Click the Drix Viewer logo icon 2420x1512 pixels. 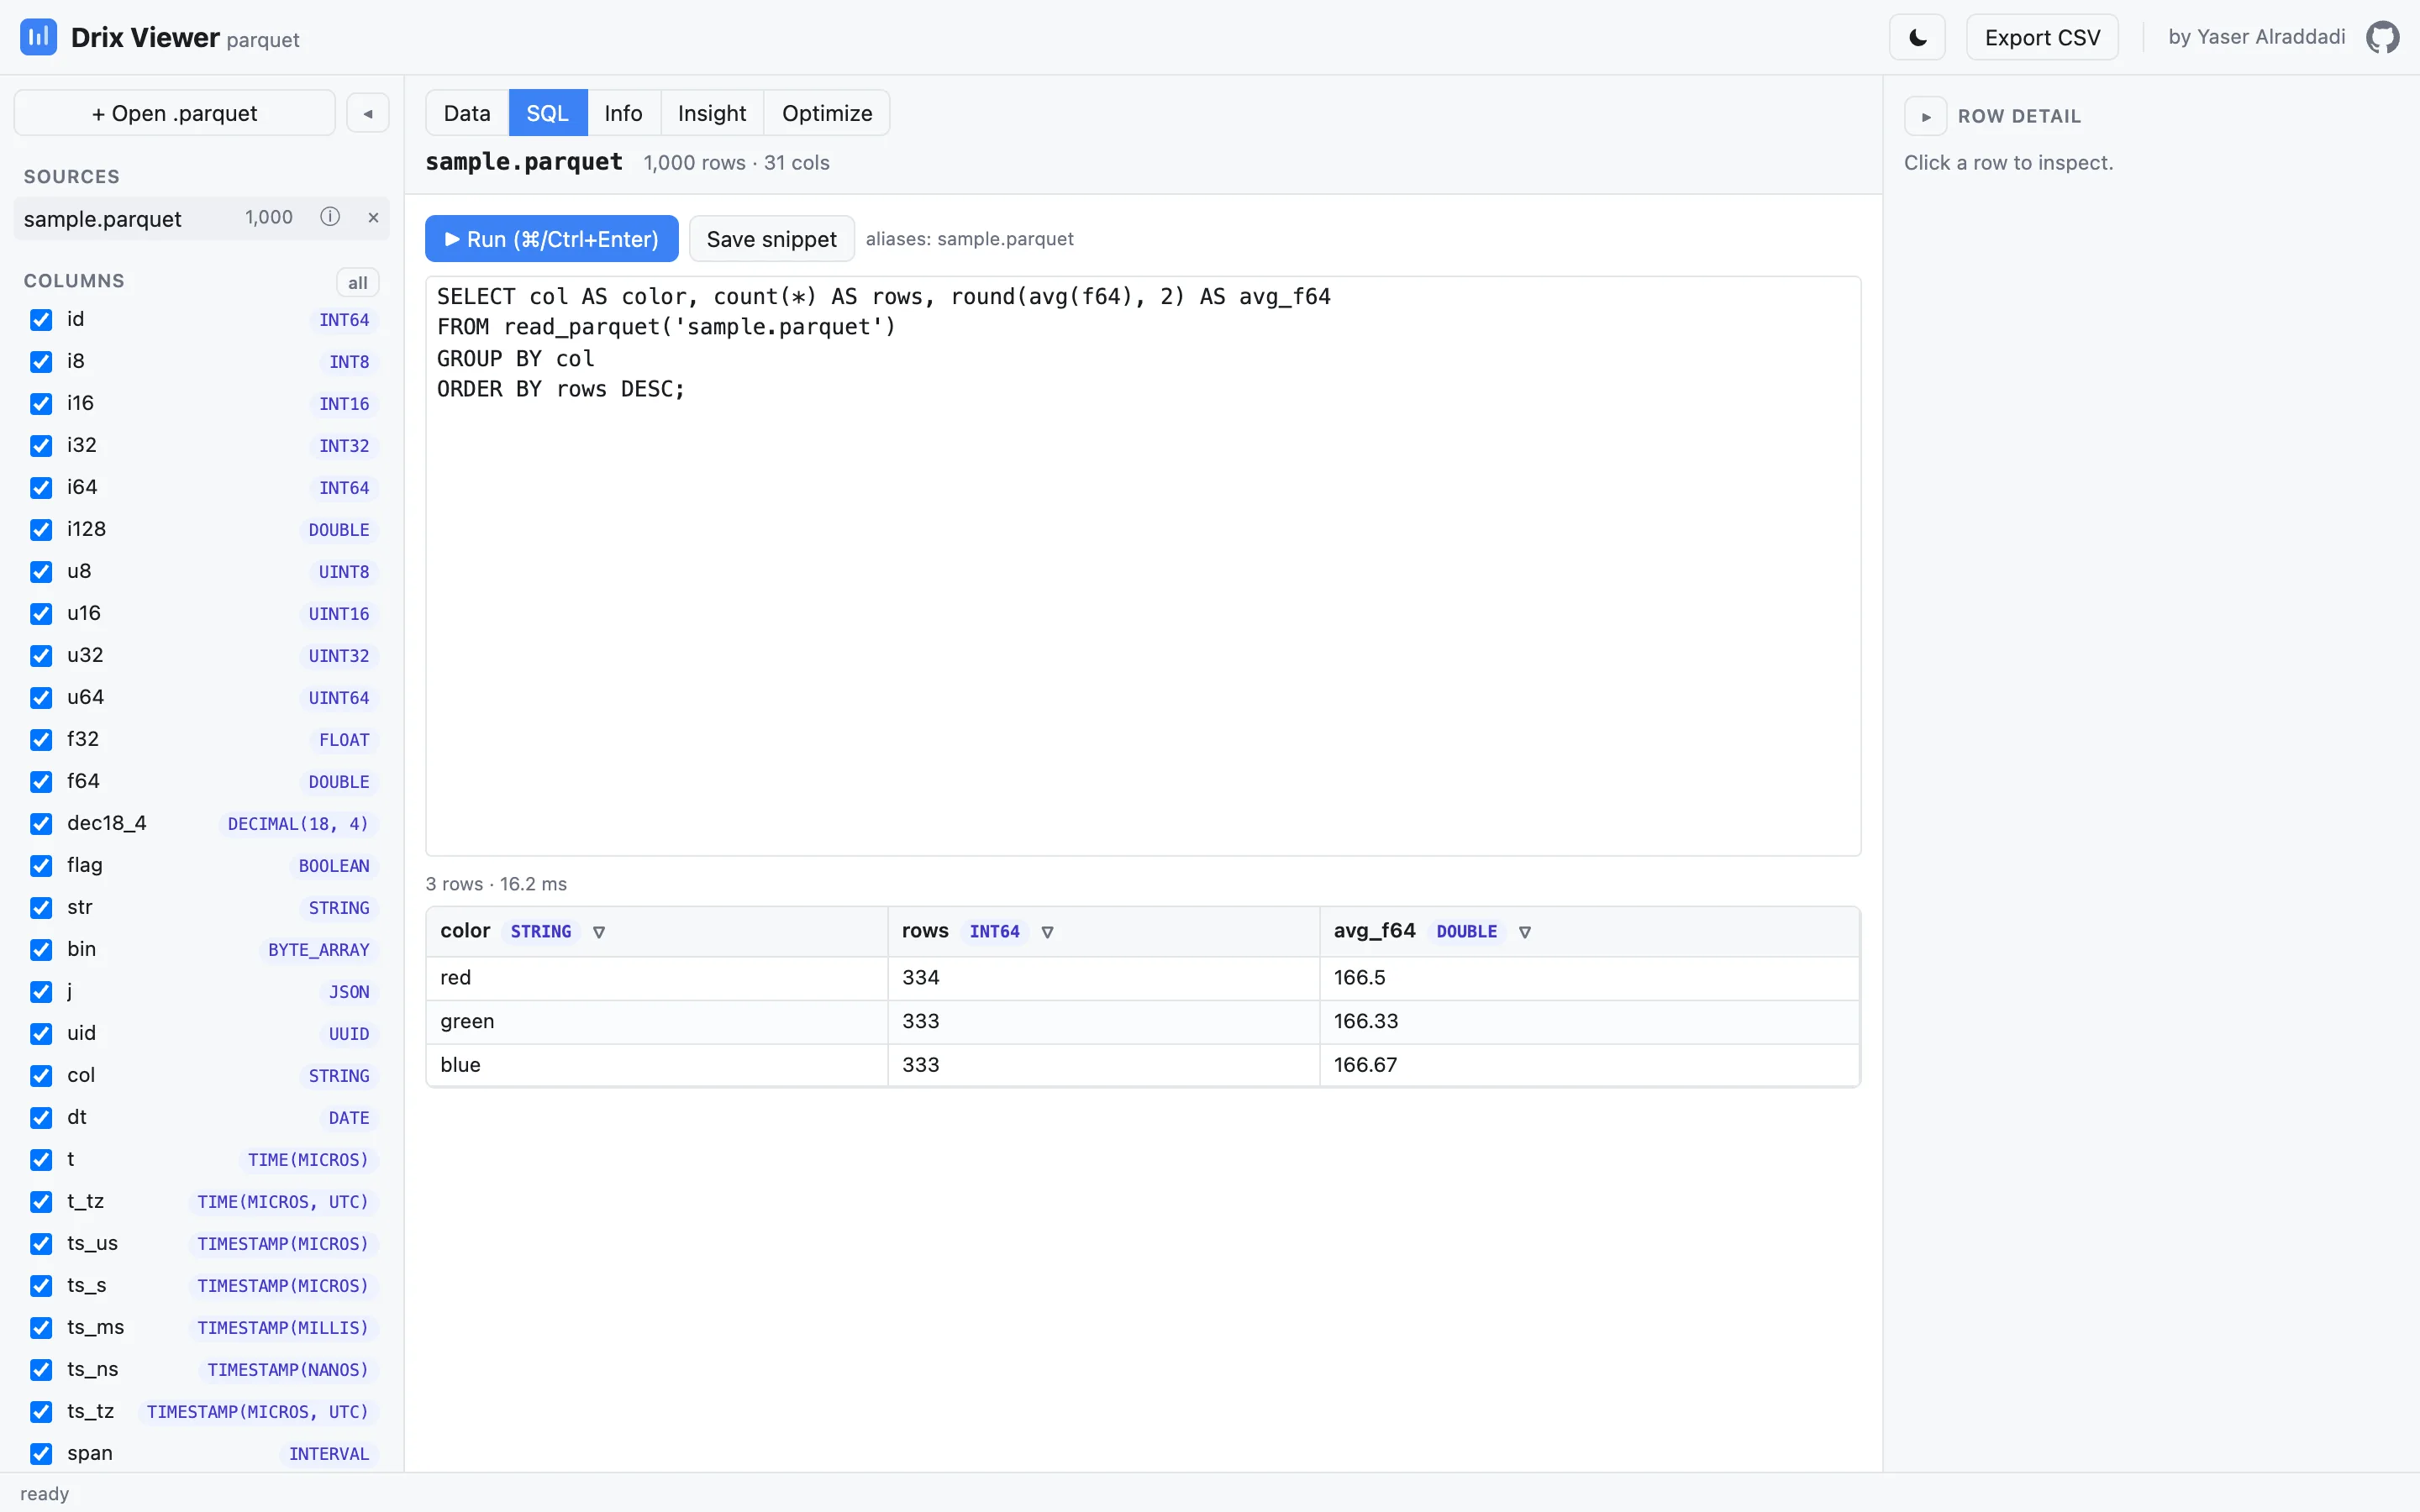coord(38,37)
